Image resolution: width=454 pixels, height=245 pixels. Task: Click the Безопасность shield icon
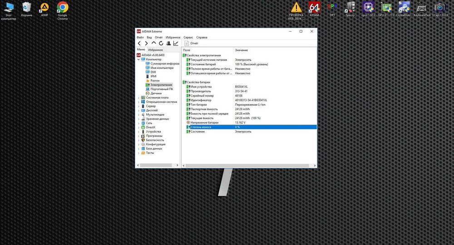pyautogui.click(x=143, y=140)
